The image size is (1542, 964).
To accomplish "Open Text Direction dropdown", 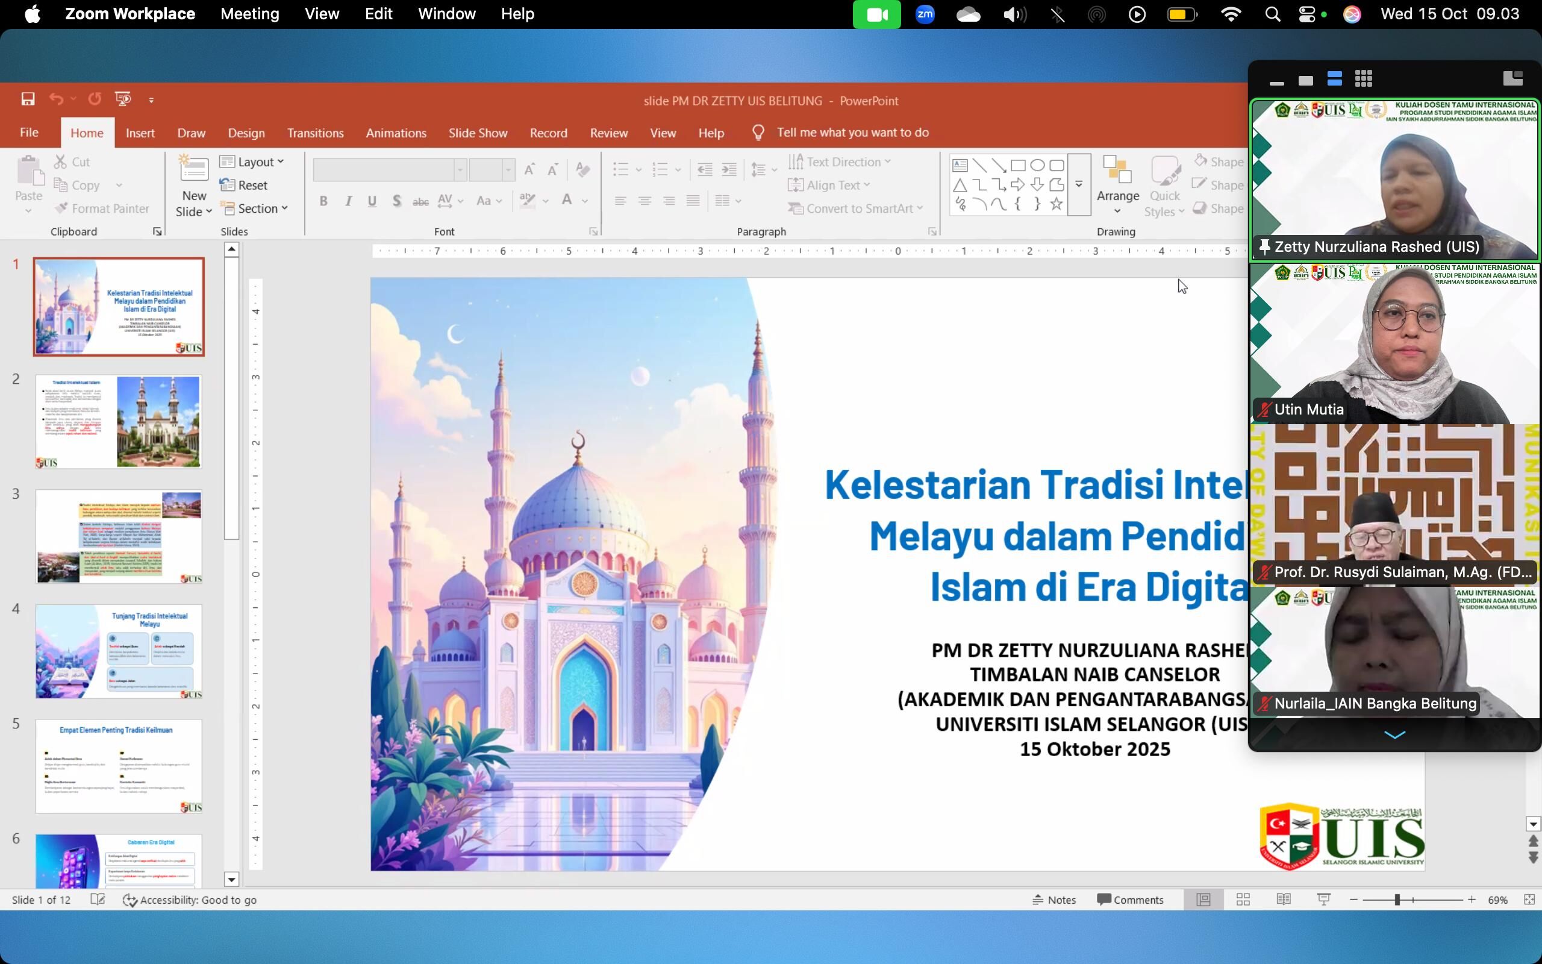I will (840, 162).
